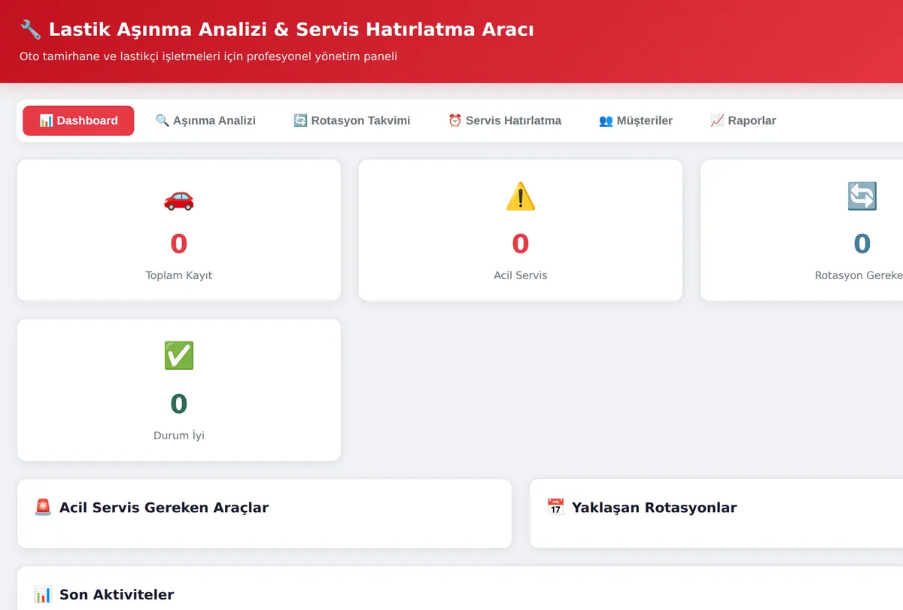Click the Acil Servis Gereken Araçlar heading
This screenshot has height=610, width=903.
[164, 508]
